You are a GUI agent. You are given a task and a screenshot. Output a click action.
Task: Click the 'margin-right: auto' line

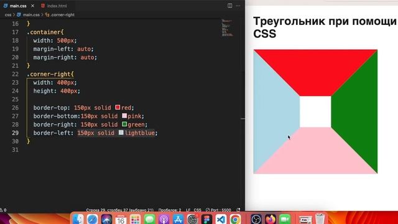click(x=65, y=57)
